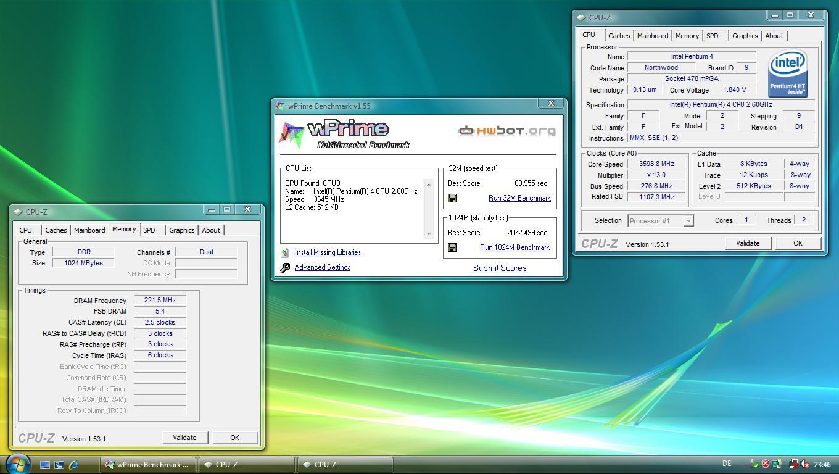
Task: Open Advanced Settings link
Action: pos(323,267)
